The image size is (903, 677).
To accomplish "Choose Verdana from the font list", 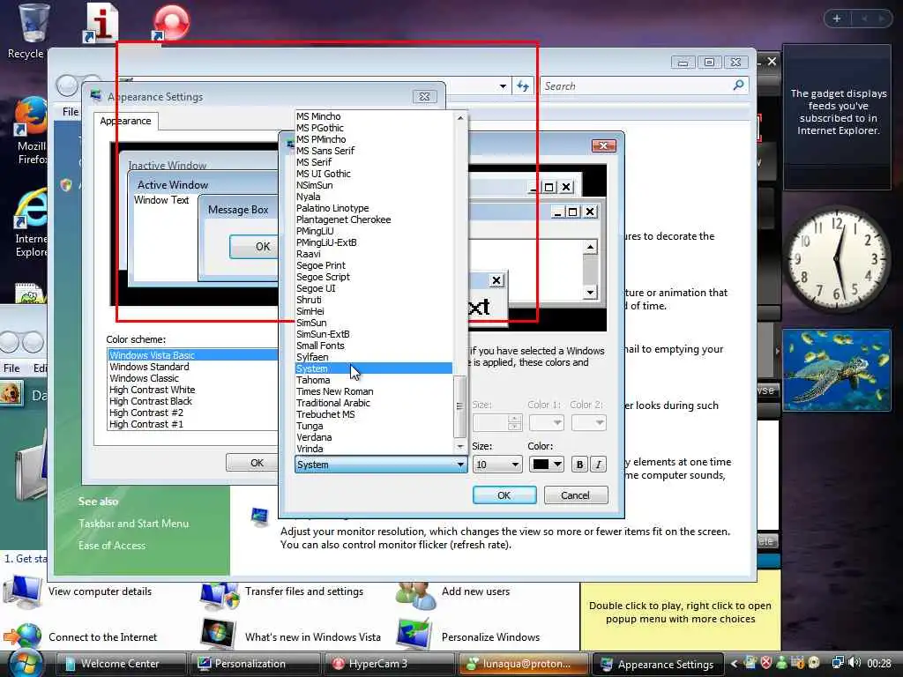I will click(314, 437).
